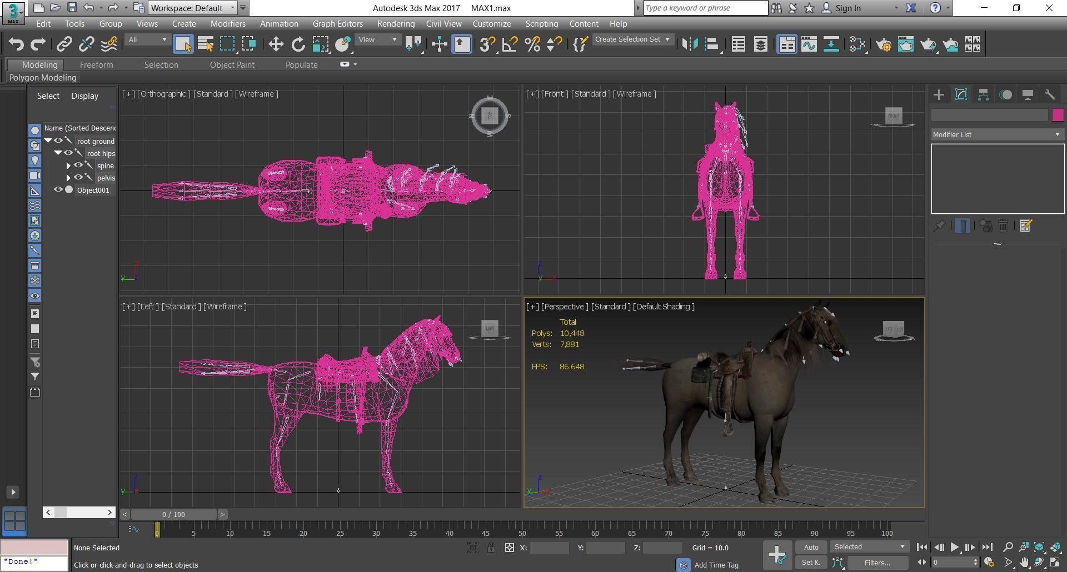Switch to the Display command panel

click(x=1028, y=94)
